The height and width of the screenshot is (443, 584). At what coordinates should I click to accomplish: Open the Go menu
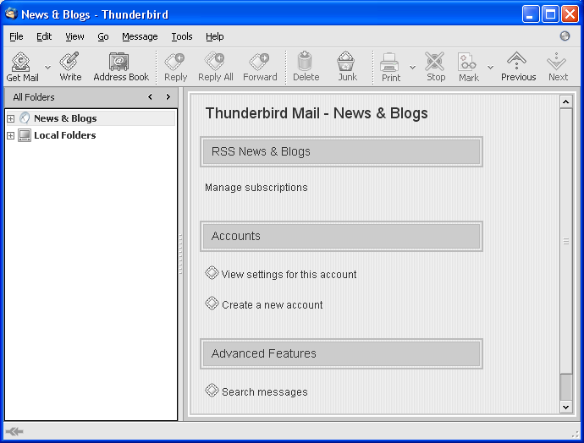(103, 36)
